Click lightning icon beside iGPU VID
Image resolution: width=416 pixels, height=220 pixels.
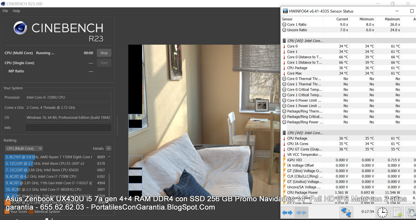tap(284, 160)
